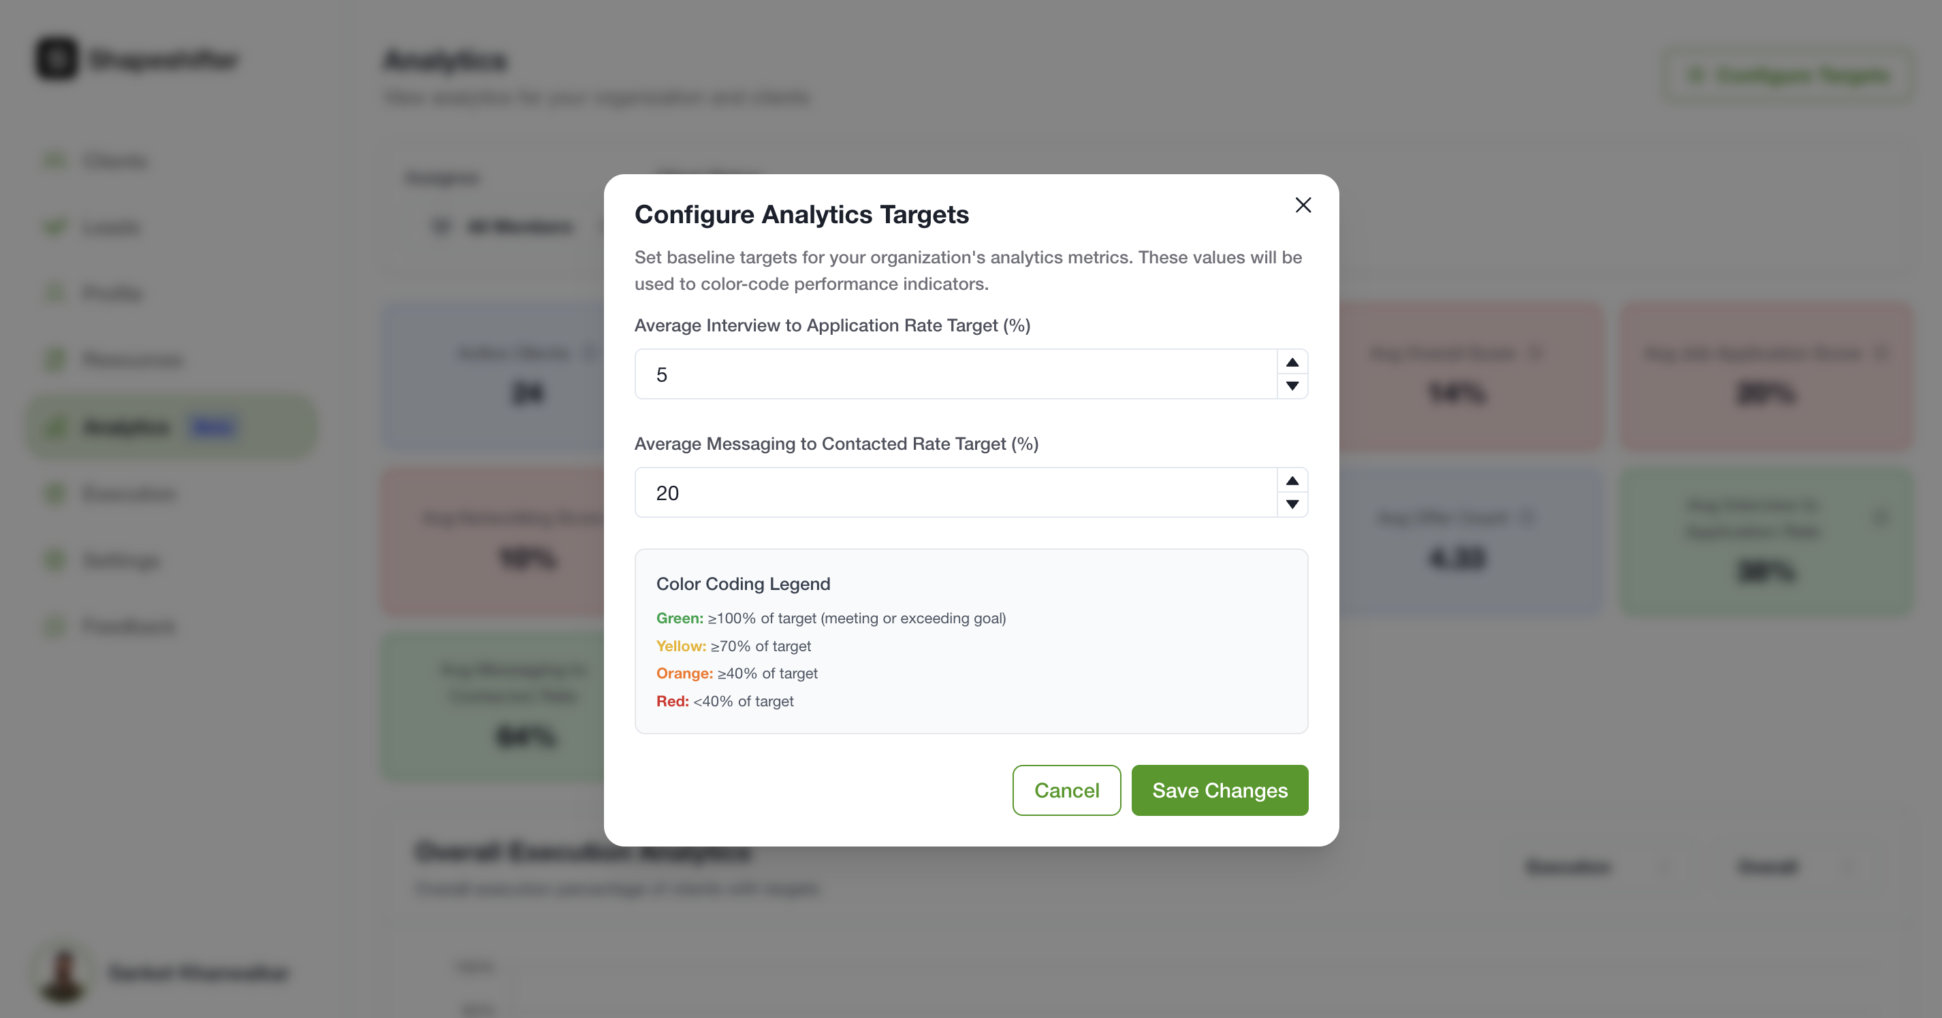
Task: Go to the Analytics sidebar item
Action: pos(127,427)
